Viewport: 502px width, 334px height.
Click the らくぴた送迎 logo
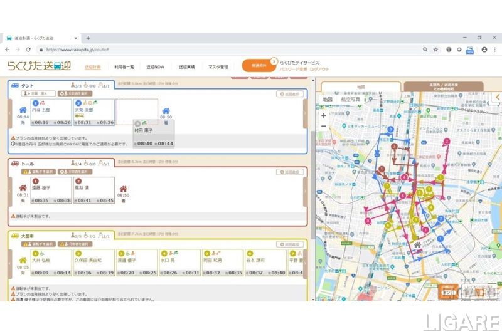pos(40,66)
